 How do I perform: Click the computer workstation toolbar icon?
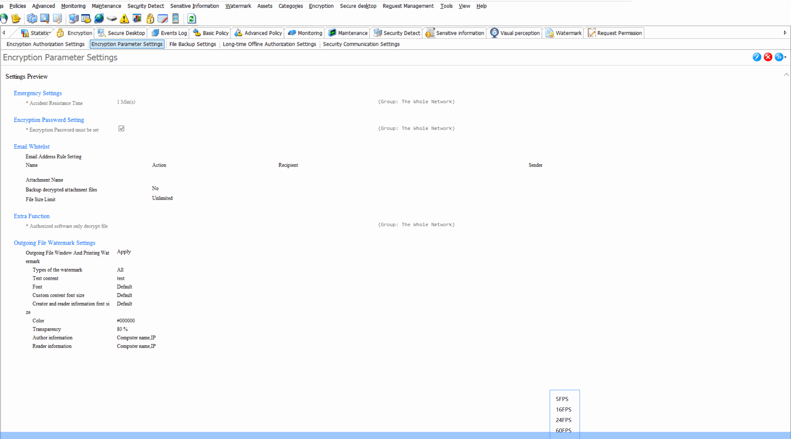(x=74, y=19)
